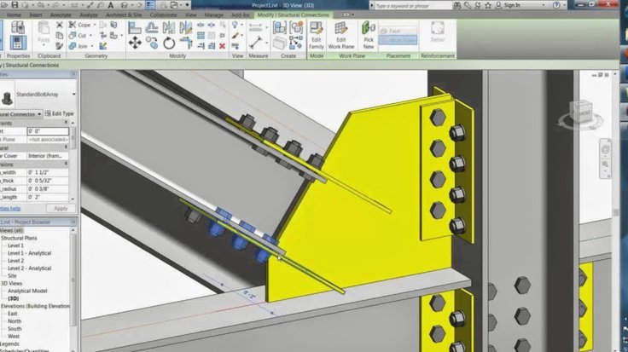Viewport: 628px width, 352px height.
Task: Open the Cope dropdown arrow
Action: point(95,25)
